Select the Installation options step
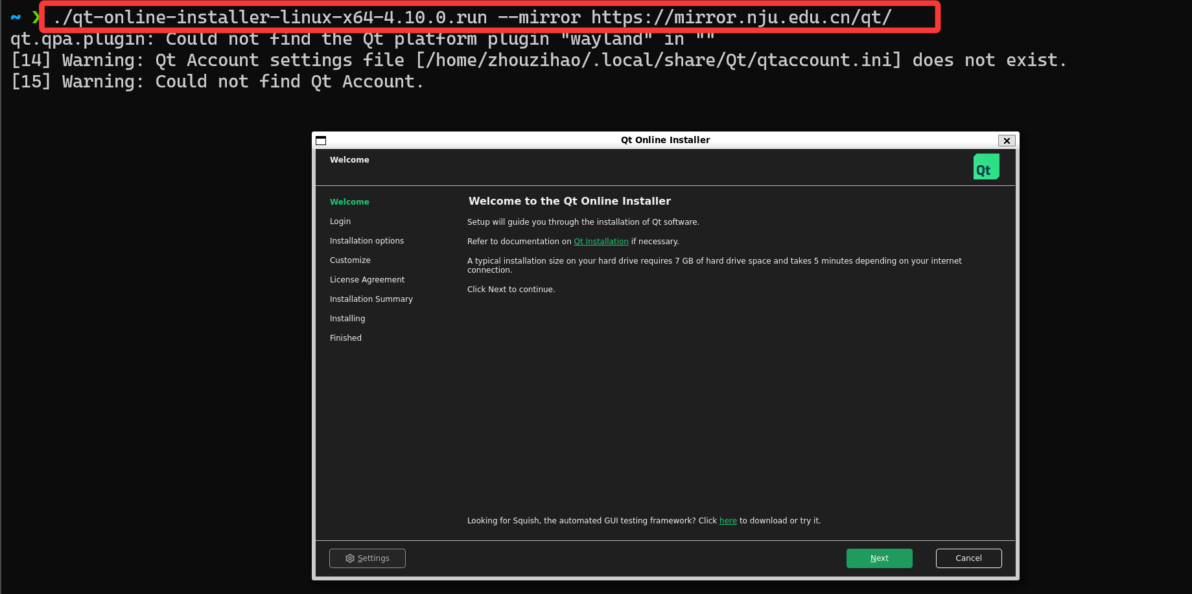Viewport: 1192px width, 594px height. 367,241
